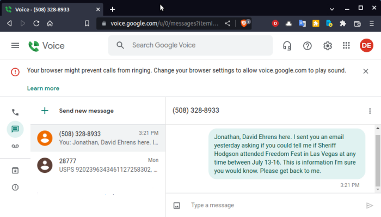This screenshot has height=217, width=381.
Task: Click the conversation scrollbar down arrow
Action: coord(378,189)
